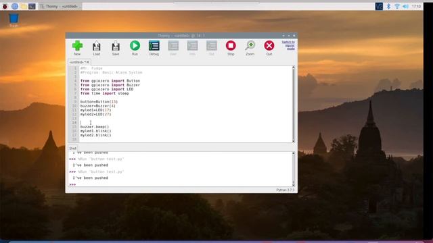This screenshot has width=433, height=243.
Task: Click the shell prompt input line
Action: (x=181, y=184)
